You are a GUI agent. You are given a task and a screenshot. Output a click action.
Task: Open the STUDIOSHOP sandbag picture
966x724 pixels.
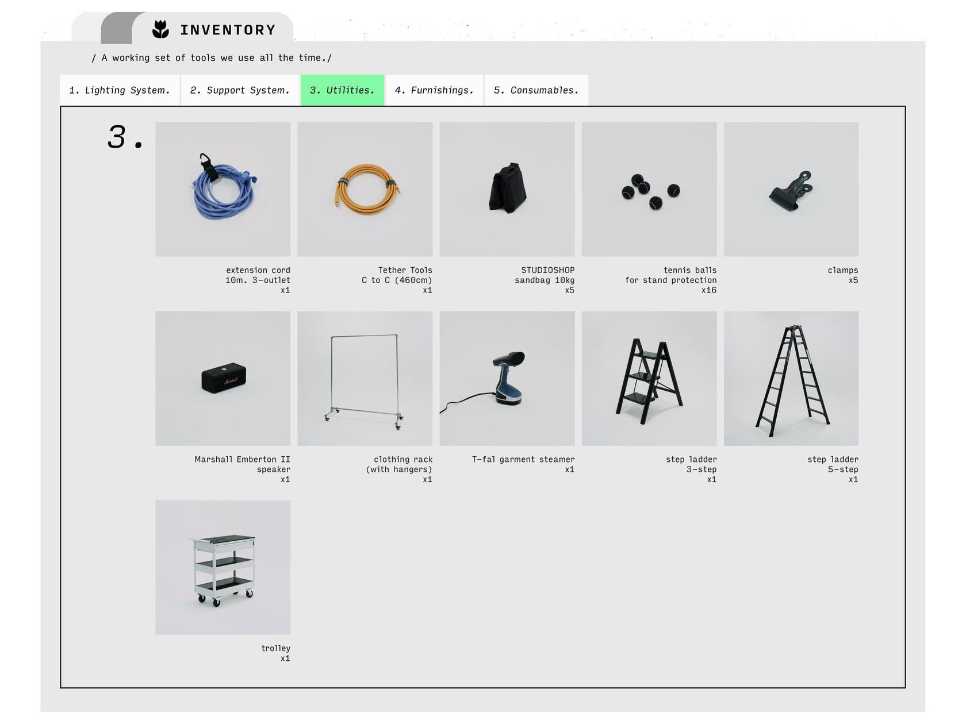tap(507, 189)
